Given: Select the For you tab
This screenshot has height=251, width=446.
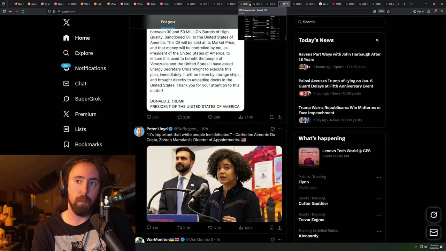Looking at the screenshot, I should [x=168, y=22].
